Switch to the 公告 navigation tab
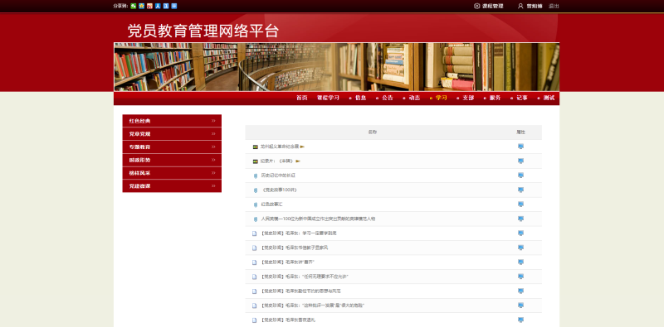 (x=388, y=98)
